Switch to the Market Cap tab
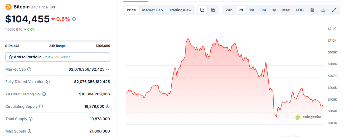Viewport: 344px width, 137px height. (x=152, y=10)
